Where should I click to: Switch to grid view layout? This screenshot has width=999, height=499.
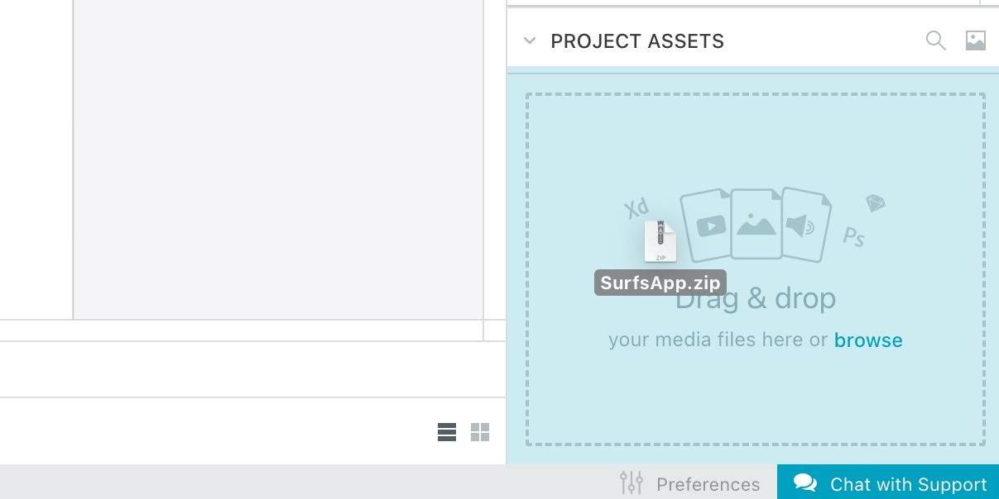click(480, 432)
